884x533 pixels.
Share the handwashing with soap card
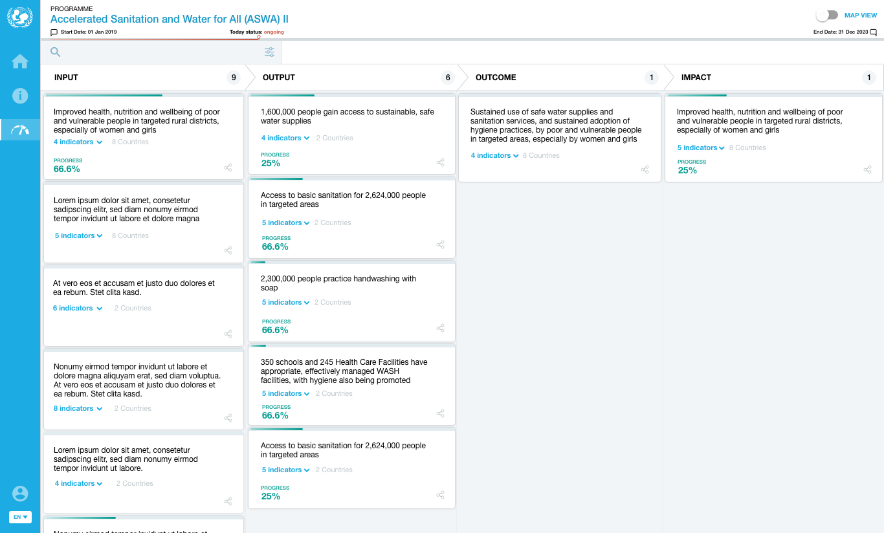pos(441,328)
